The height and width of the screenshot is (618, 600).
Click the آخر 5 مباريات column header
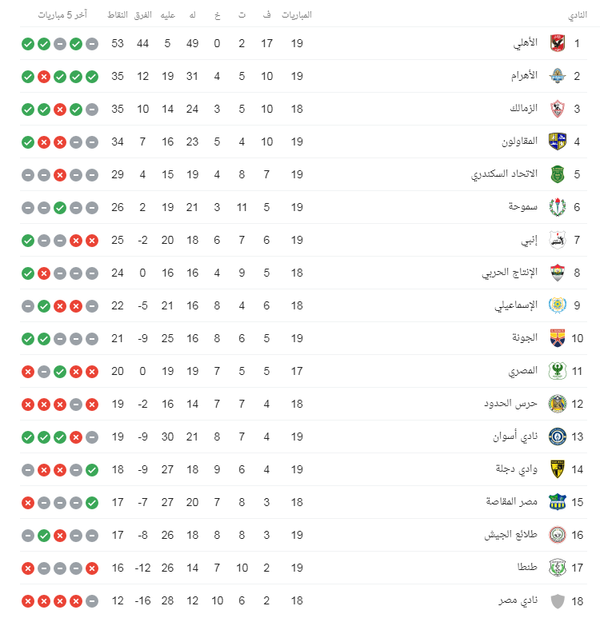tap(62, 15)
